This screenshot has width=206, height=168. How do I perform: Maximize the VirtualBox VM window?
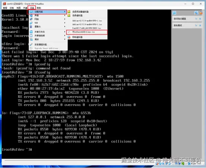click(x=193, y=4)
